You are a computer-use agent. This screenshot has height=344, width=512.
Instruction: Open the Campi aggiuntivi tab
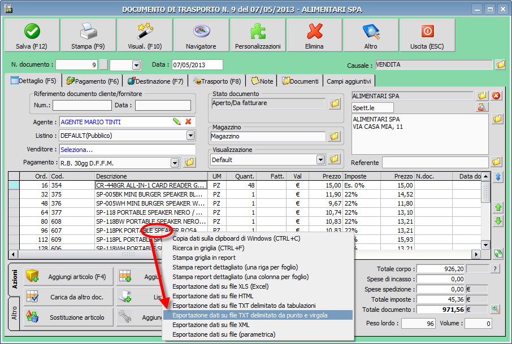click(x=349, y=81)
